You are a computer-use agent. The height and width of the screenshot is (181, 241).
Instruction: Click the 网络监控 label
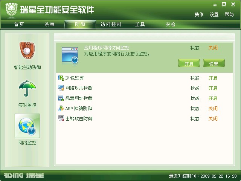[27, 143]
